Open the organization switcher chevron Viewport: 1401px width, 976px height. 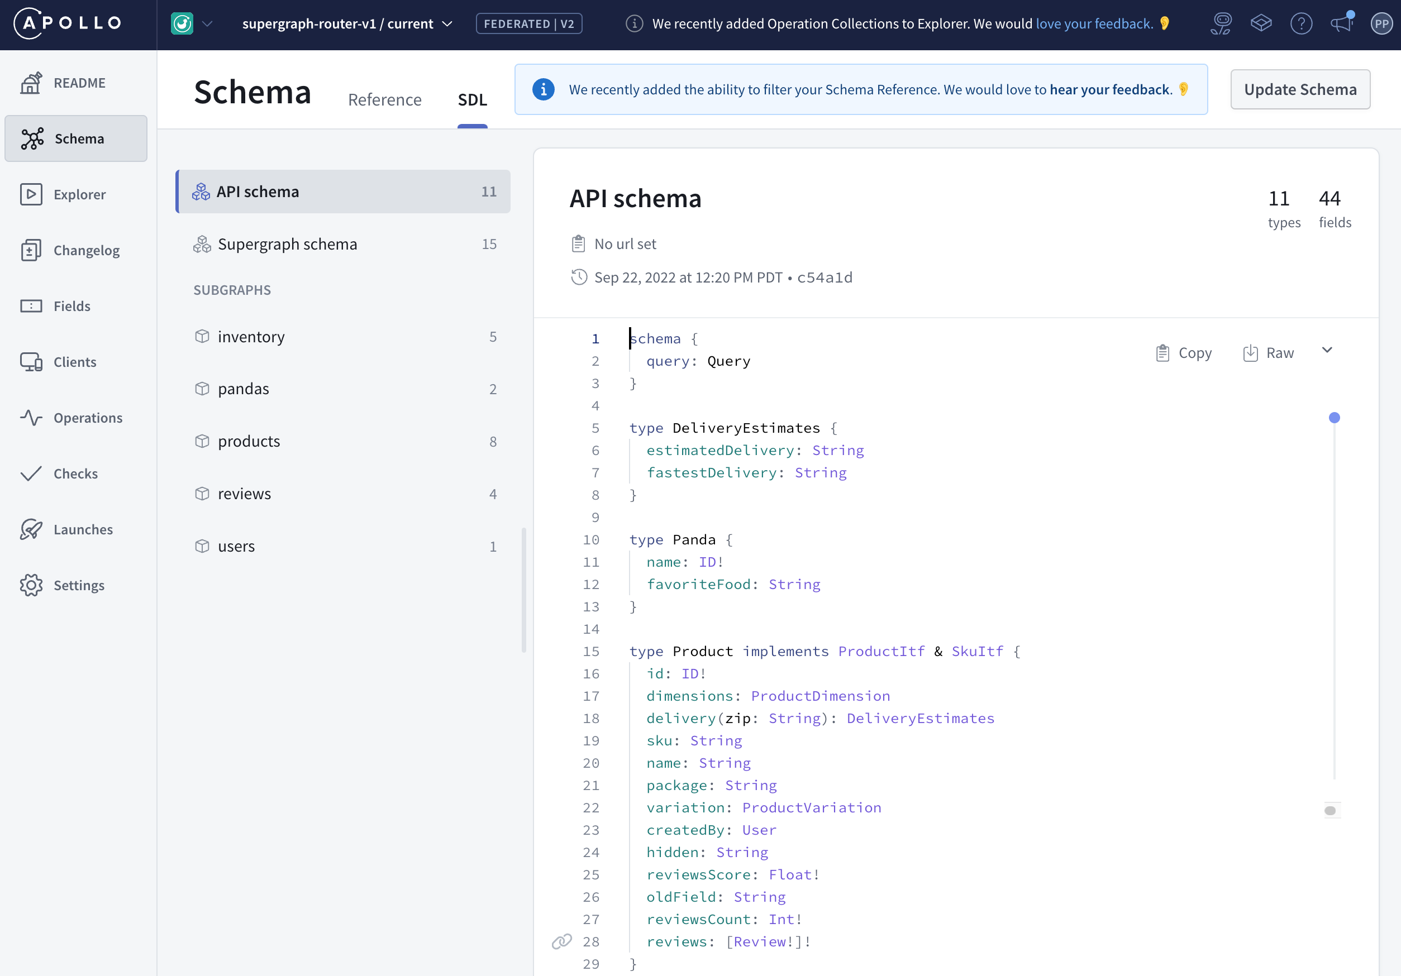click(x=207, y=24)
